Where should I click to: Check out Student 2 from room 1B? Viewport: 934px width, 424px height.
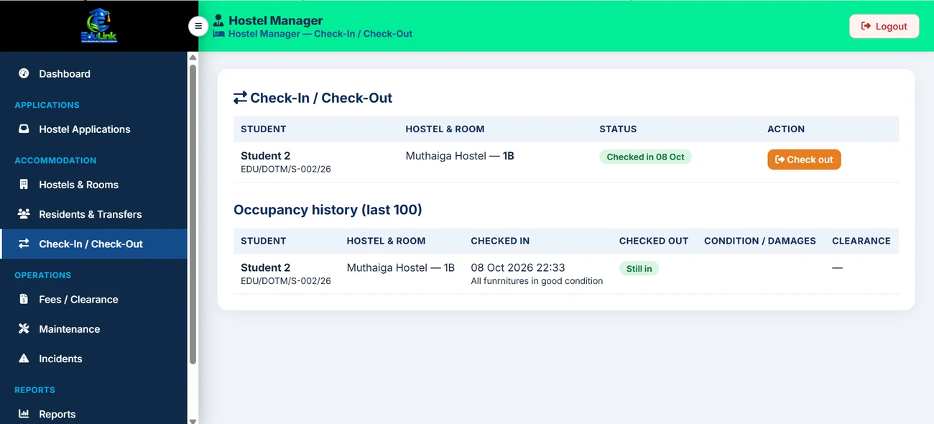[x=804, y=160]
